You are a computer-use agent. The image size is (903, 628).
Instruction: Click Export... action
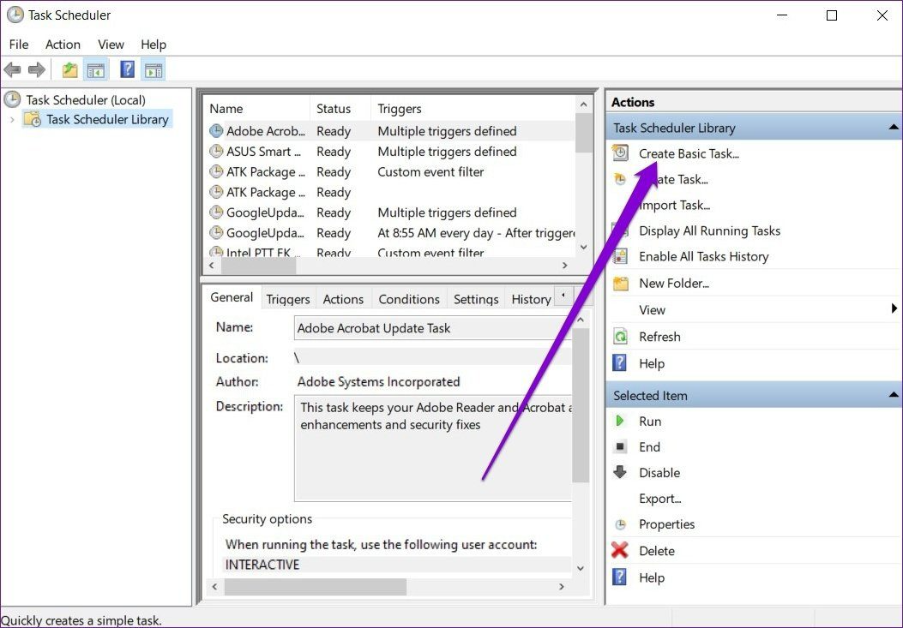[x=660, y=499]
